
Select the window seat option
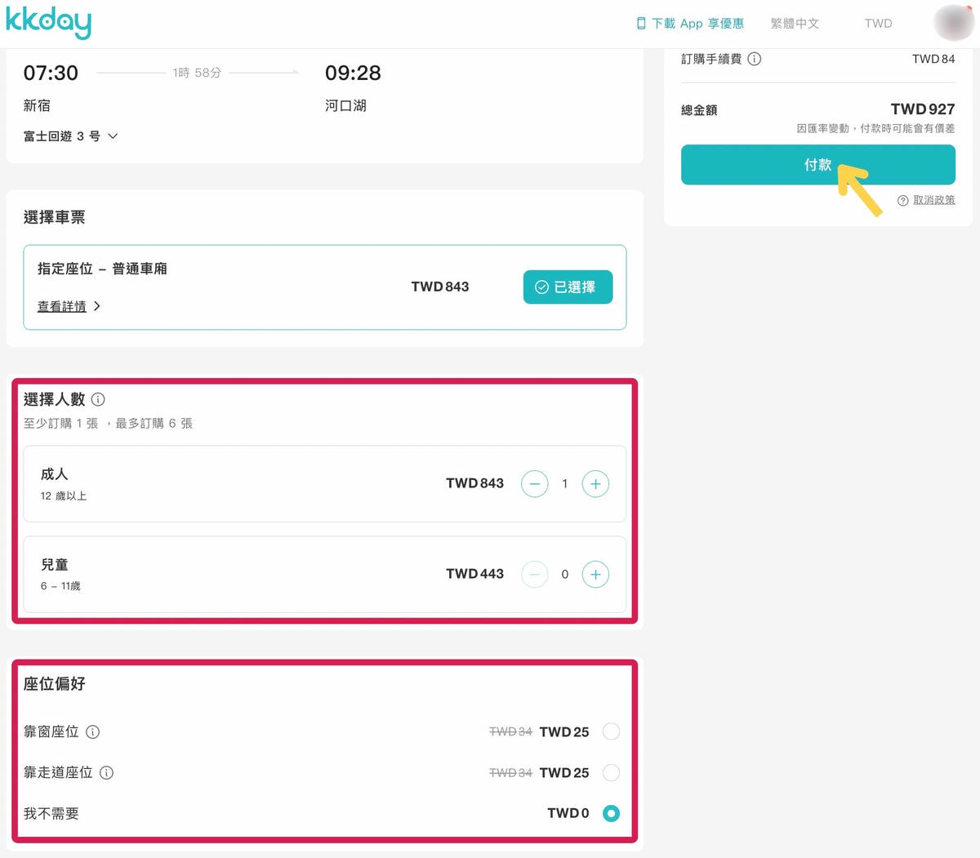[611, 731]
